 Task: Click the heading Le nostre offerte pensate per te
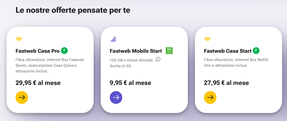[73, 10]
